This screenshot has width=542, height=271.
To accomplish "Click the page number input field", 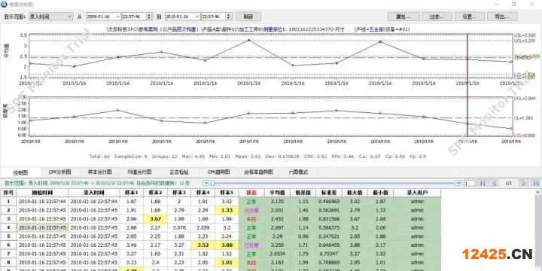I will click(x=470, y=183).
